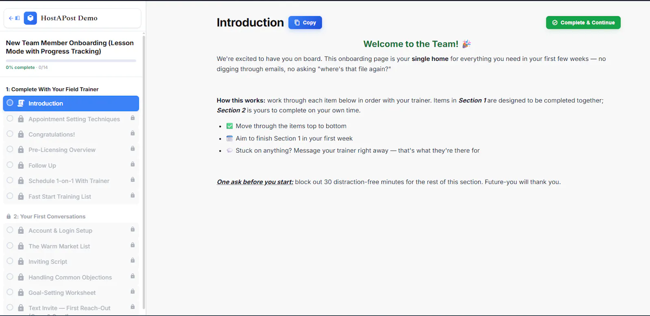The width and height of the screenshot is (650, 316).
Task: Toggle completion circle for Account & Login Setup
Action: pos(10,230)
